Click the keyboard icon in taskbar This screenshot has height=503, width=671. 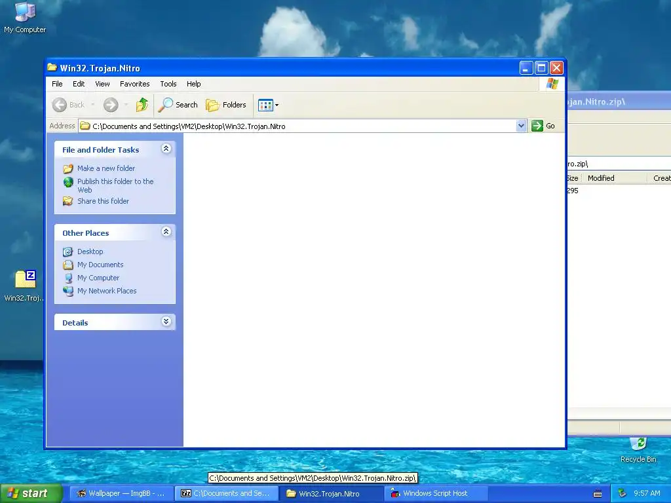(598, 494)
